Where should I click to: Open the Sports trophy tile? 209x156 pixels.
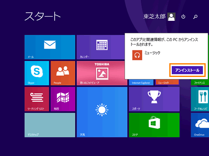point(154,99)
